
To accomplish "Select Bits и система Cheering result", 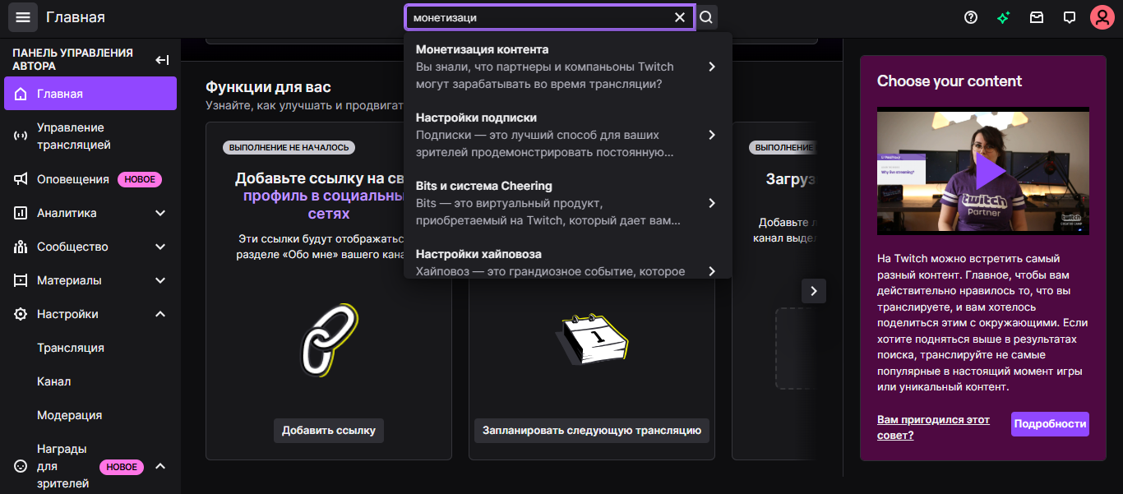I will tap(567, 203).
